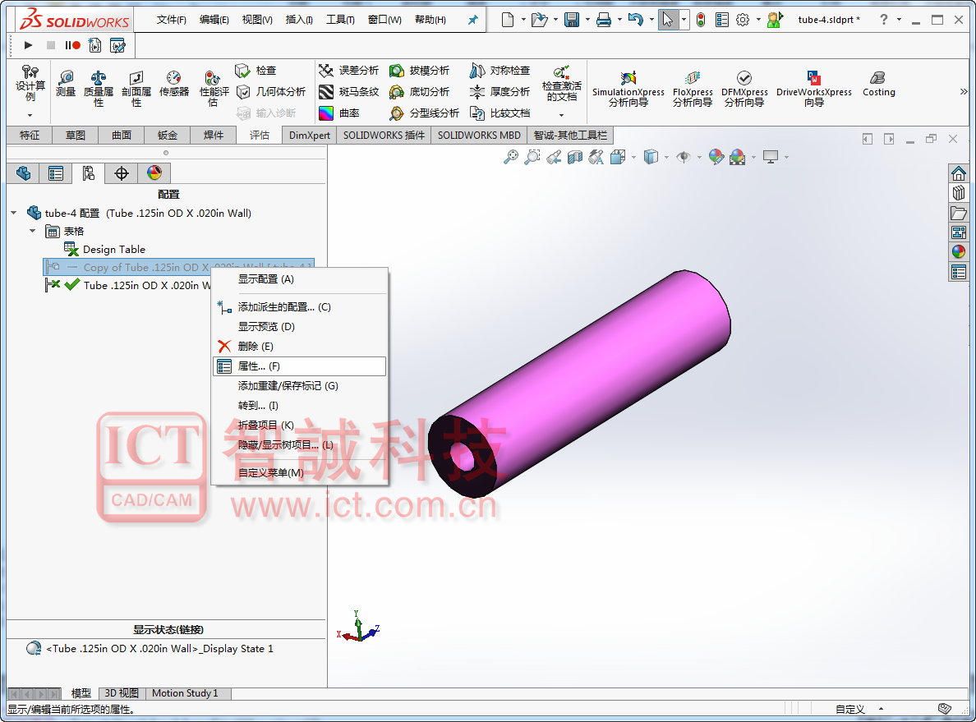The height and width of the screenshot is (722, 976).
Task: Open the 文件(F) menu
Action: (171, 20)
